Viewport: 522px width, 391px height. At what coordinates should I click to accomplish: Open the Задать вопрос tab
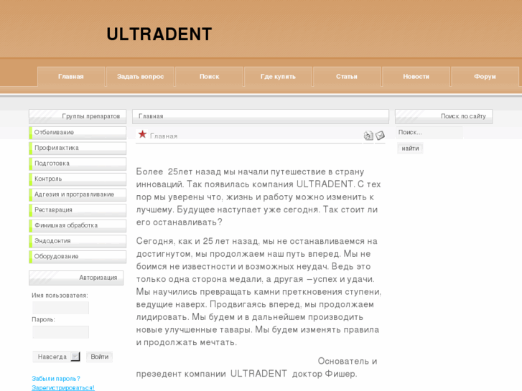coord(140,77)
